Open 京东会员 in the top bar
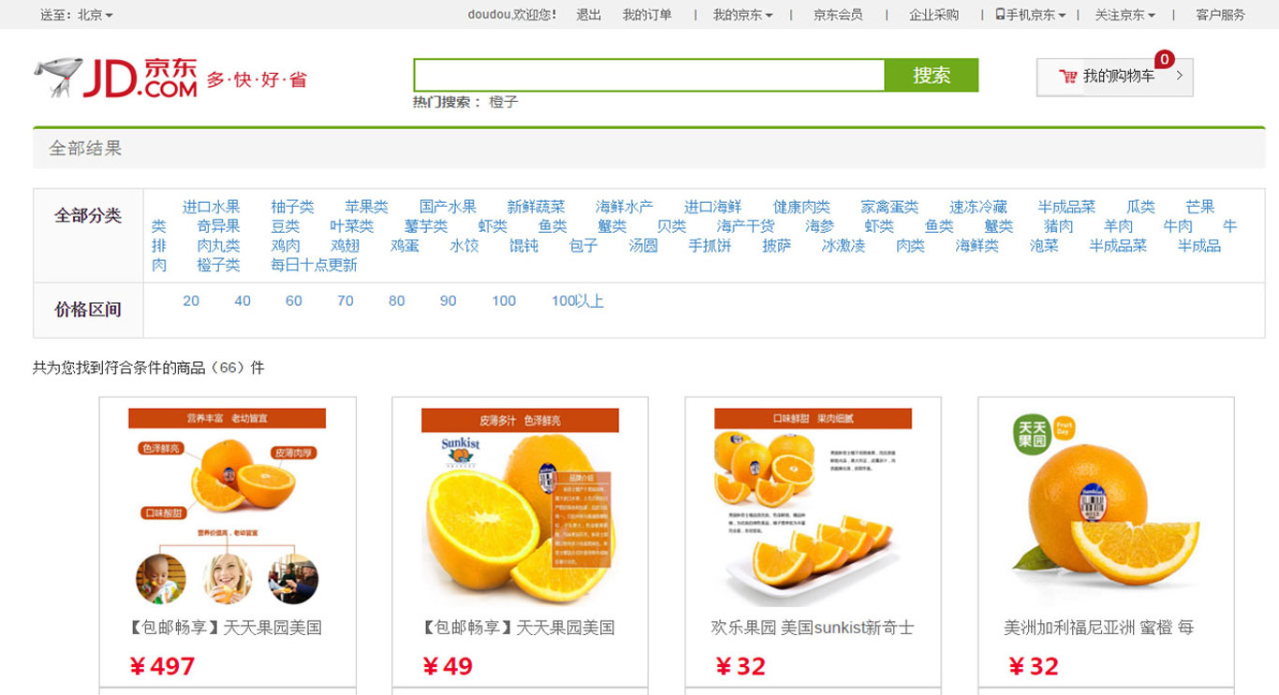The image size is (1279, 695). (x=838, y=15)
